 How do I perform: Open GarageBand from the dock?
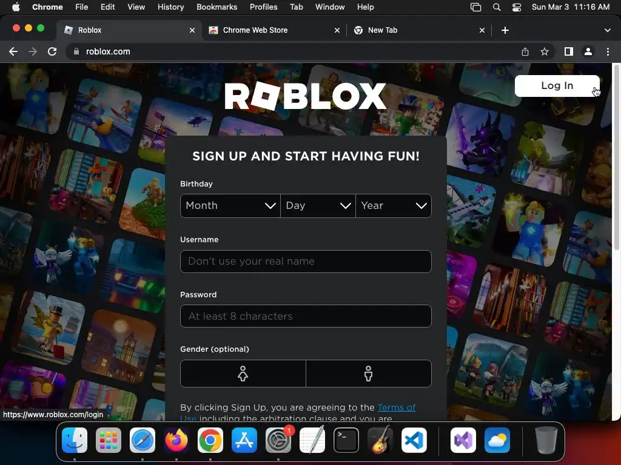coord(380,440)
